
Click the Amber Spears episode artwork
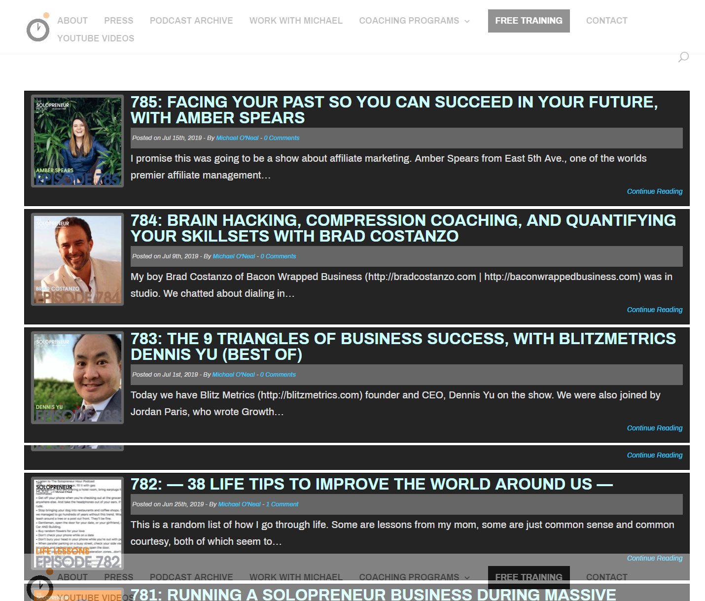(77, 141)
